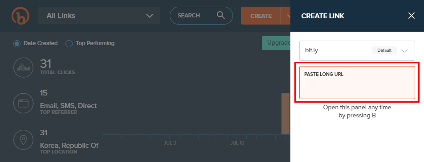Select the Top Performing radio button

tap(69, 43)
